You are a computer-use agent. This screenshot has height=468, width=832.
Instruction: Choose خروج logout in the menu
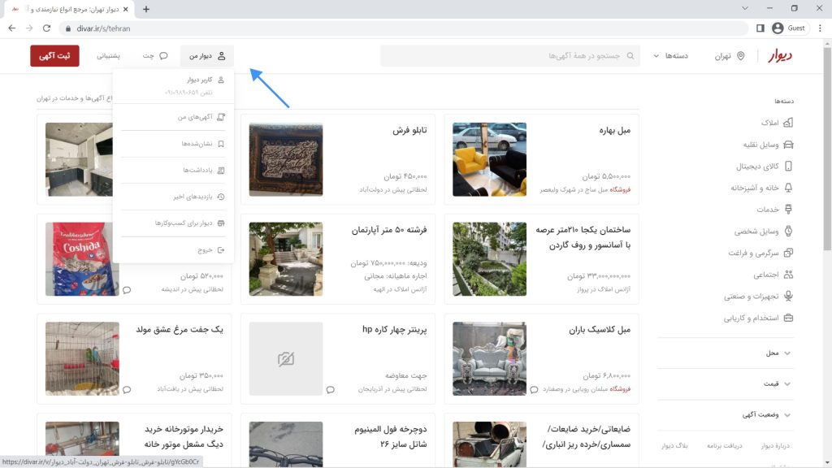[x=173, y=250]
